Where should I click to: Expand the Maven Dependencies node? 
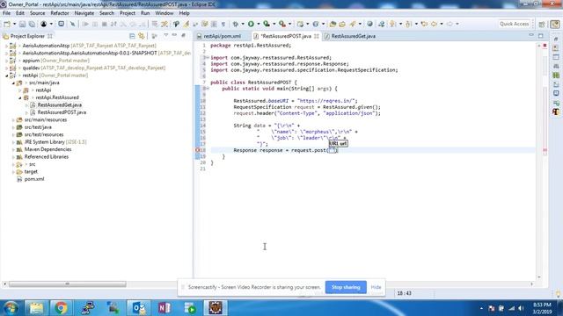[13, 149]
